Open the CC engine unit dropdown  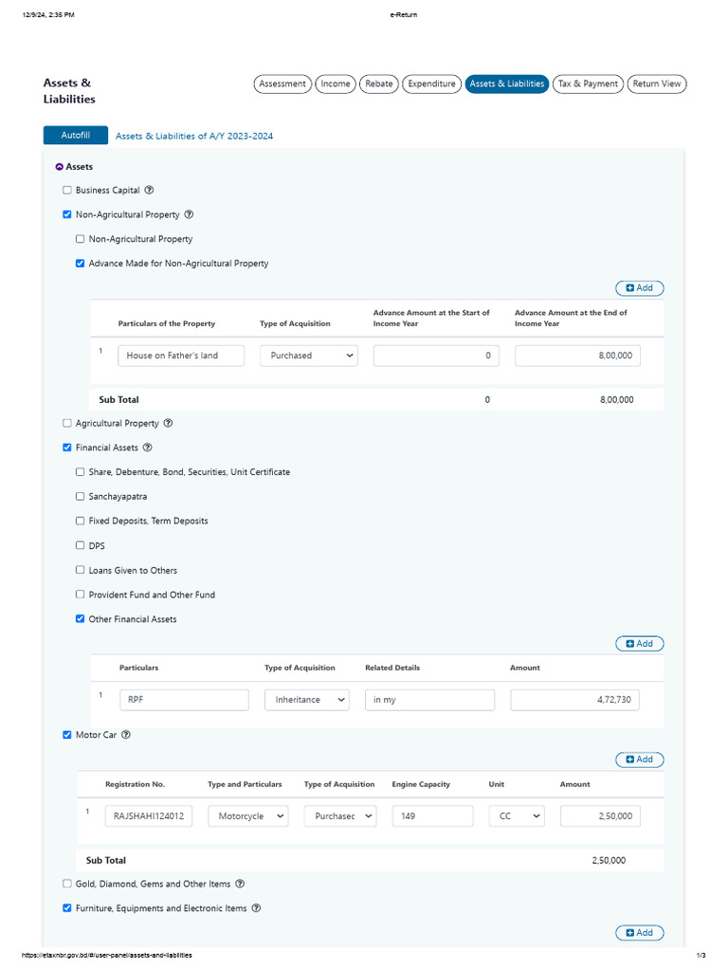pos(517,816)
